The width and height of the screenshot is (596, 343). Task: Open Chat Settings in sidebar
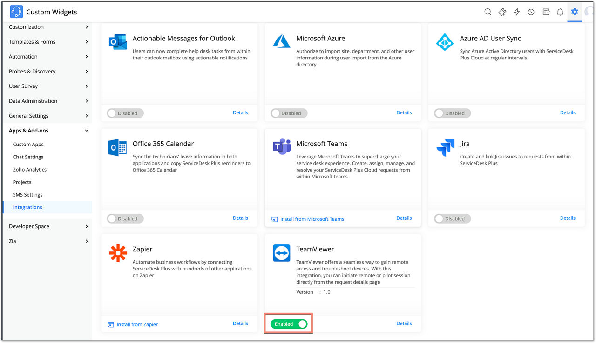tap(28, 157)
